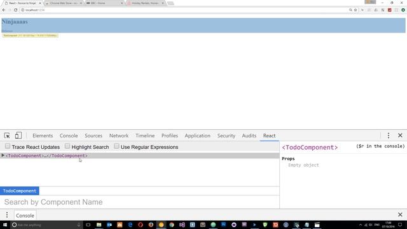This screenshot has width=407, height=229.
Task: Switch to the BBC Home browser tab
Action: (x=104, y=3)
